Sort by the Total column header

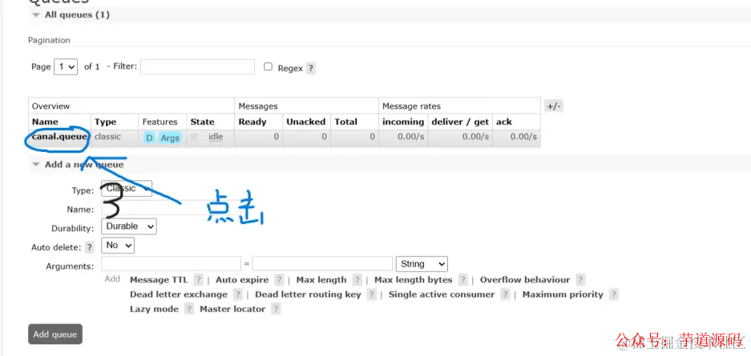345,122
